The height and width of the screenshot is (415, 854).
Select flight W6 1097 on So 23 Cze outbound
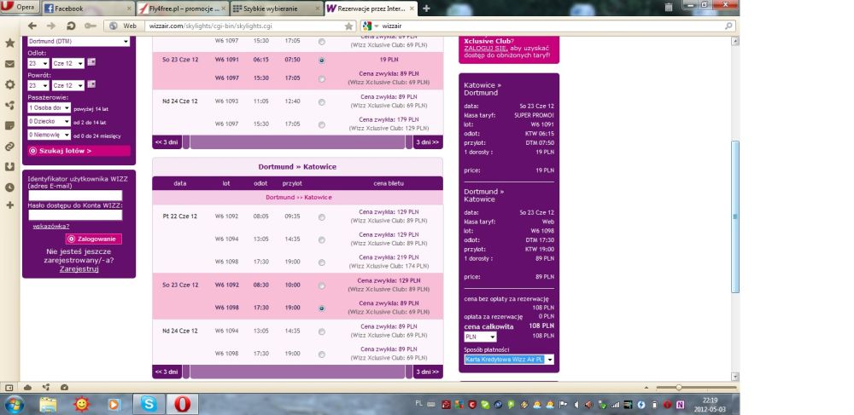[x=322, y=78]
